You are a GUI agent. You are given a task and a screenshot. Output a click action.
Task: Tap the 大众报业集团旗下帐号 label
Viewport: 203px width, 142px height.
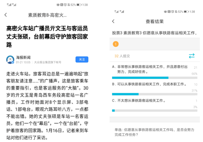coord(48,62)
